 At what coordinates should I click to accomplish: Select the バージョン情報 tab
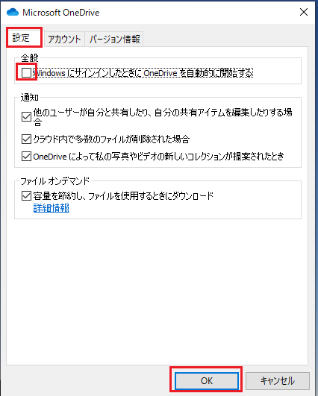[x=114, y=39]
